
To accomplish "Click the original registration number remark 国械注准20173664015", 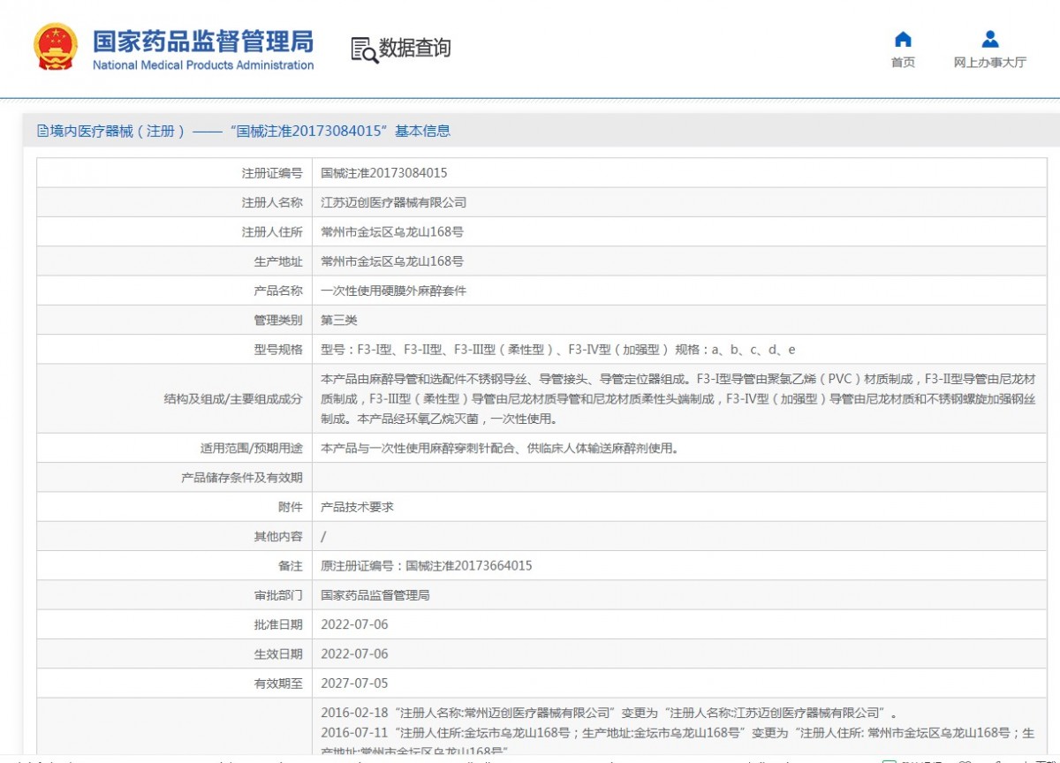I will pos(426,566).
